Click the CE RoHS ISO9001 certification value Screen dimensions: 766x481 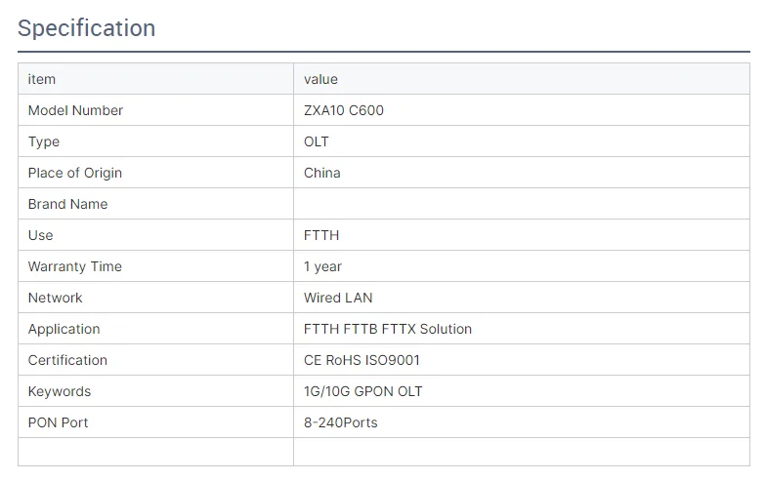[x=362, y=360]
